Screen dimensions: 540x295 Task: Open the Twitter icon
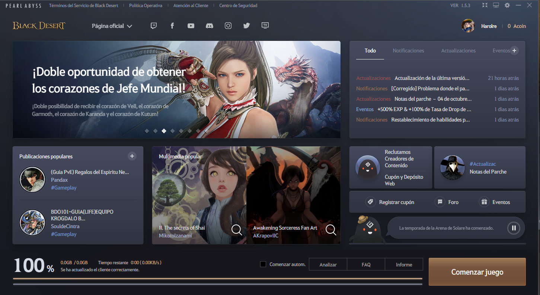pos(246,25)
